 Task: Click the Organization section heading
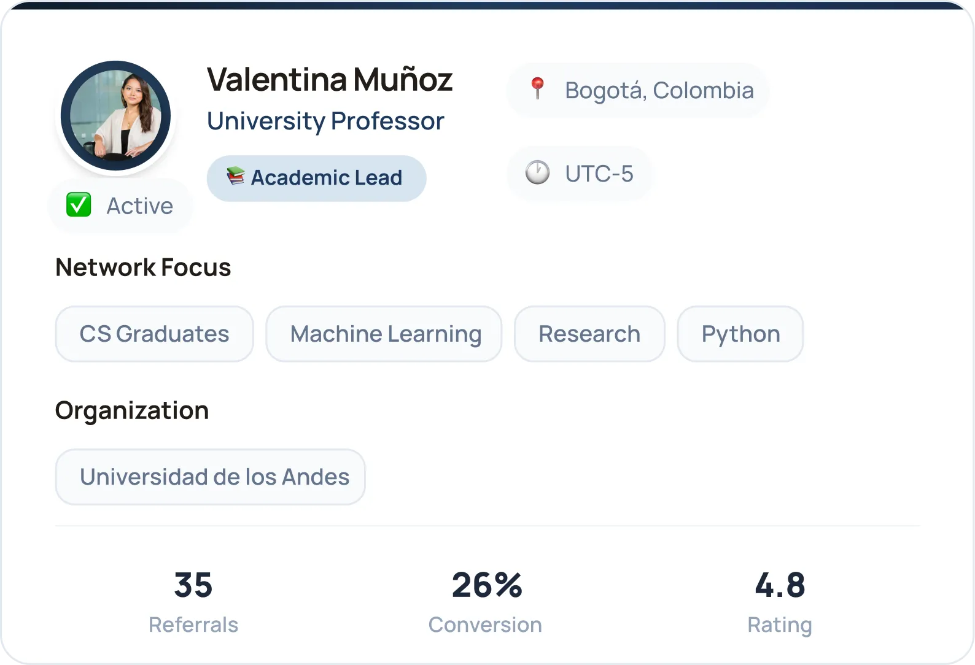point(132,411)
